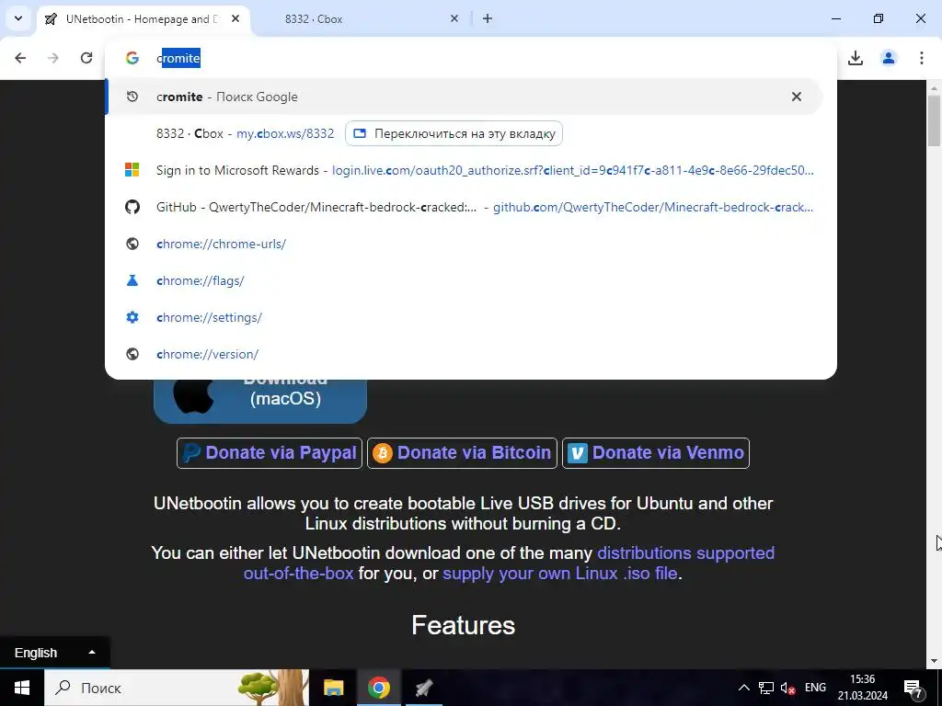Click the muted volume tray icon
Screen dimensions: 942x706
point(787,688)
